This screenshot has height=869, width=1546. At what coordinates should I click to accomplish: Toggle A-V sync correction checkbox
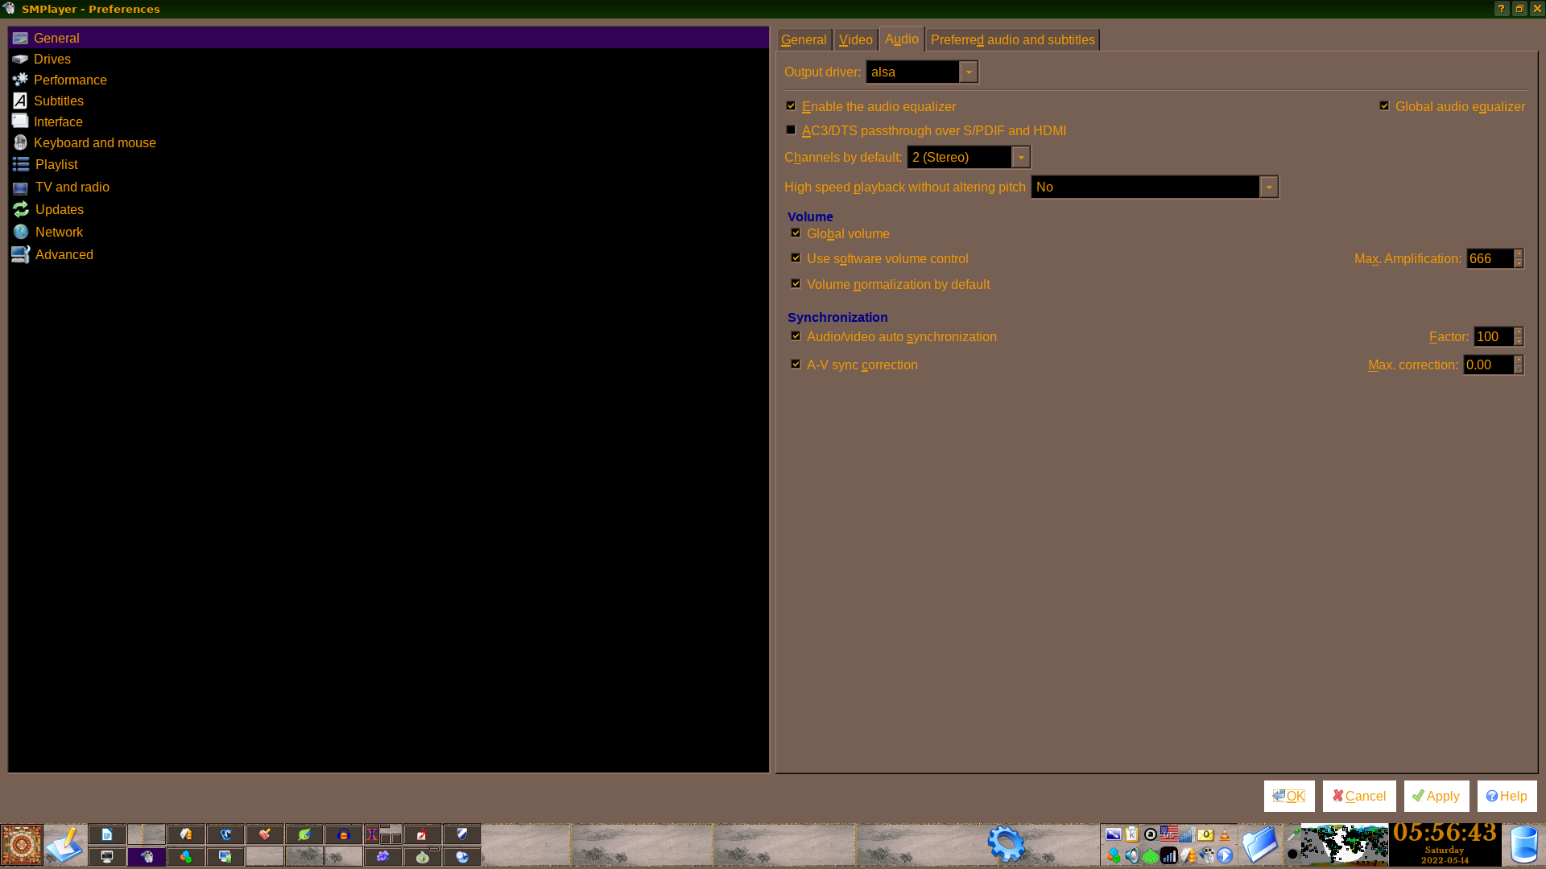click(796, 364)
